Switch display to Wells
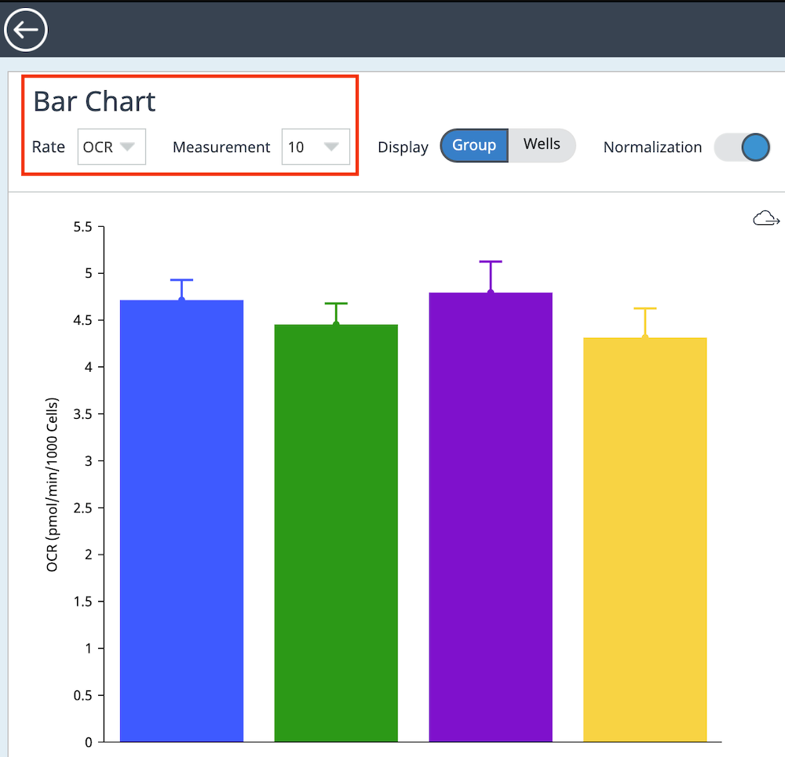This screenshot has height=757, width=785. click(x=542, y=146)
